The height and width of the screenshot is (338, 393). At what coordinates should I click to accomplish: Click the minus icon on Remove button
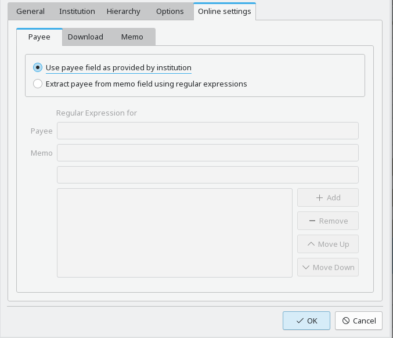312,221
